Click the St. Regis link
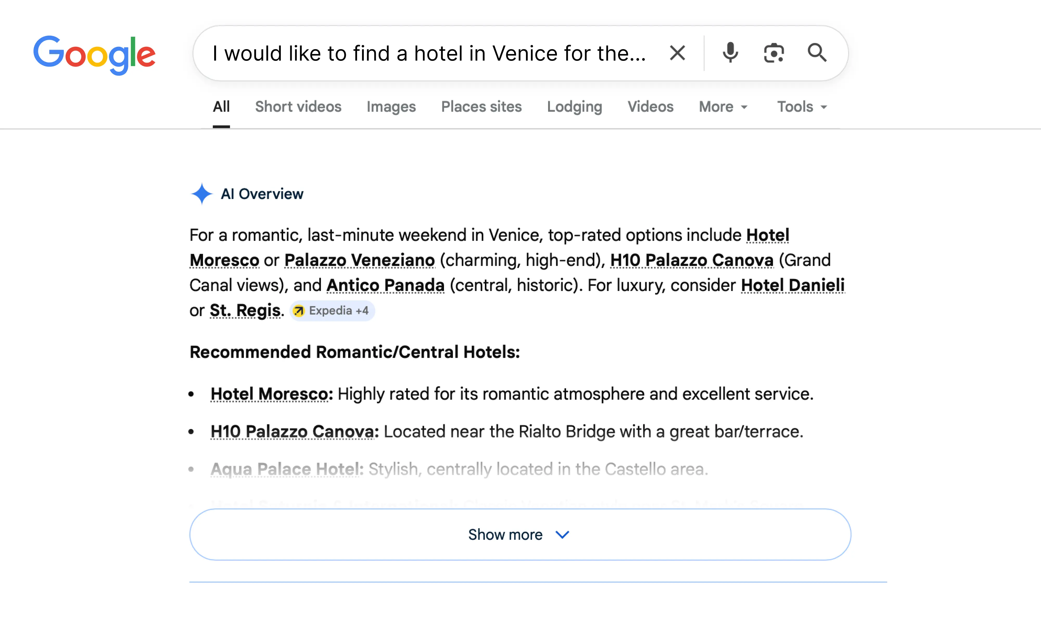 point(245,311)
